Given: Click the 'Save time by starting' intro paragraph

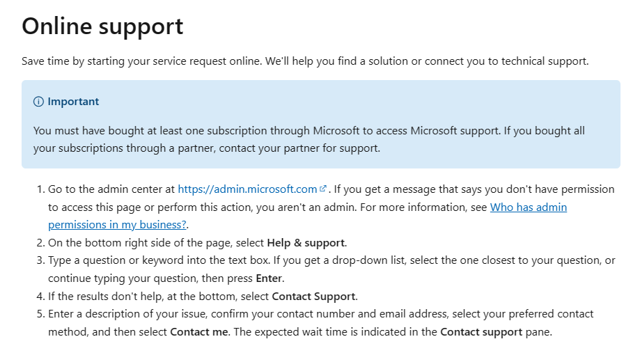Looking at the screenshot, I should click(305, 61).
